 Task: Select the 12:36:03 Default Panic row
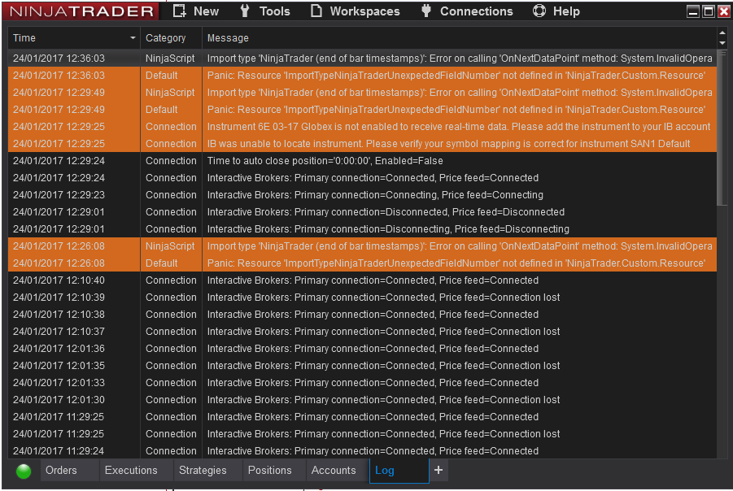click(x=362, y=76)
